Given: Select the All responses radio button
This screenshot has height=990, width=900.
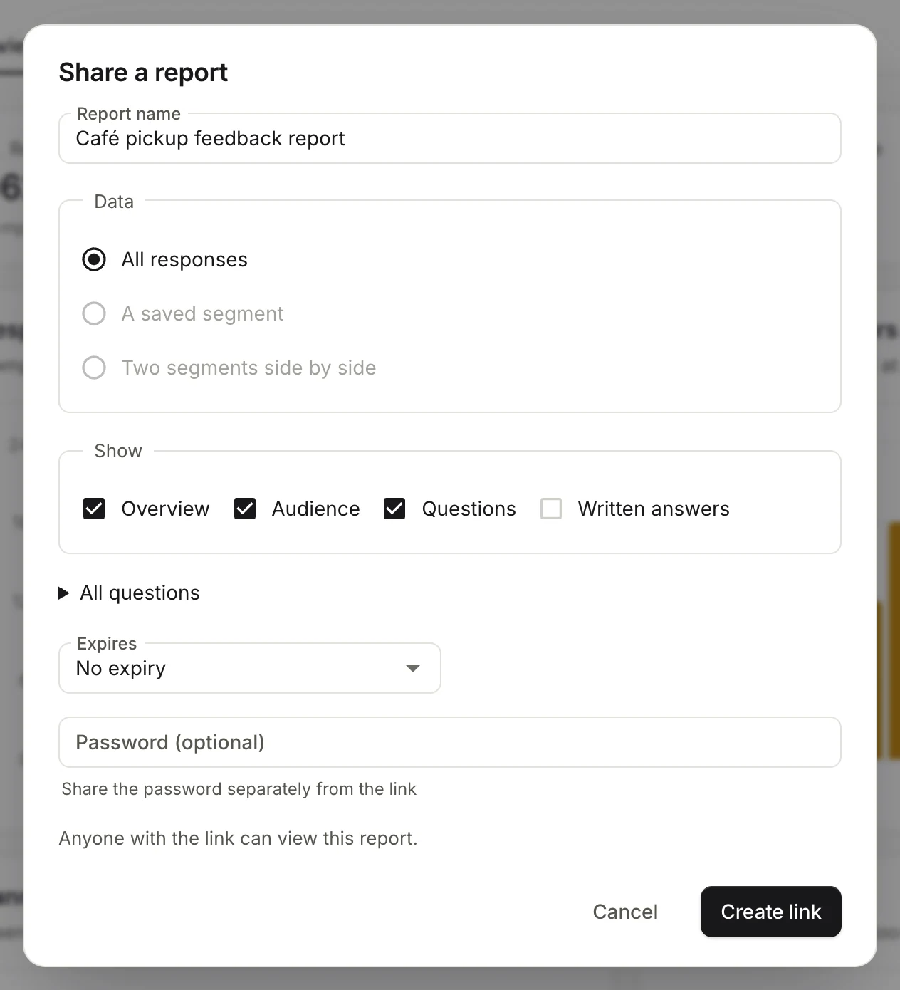Looking at the screenshot, I should (x=94, y=259).
